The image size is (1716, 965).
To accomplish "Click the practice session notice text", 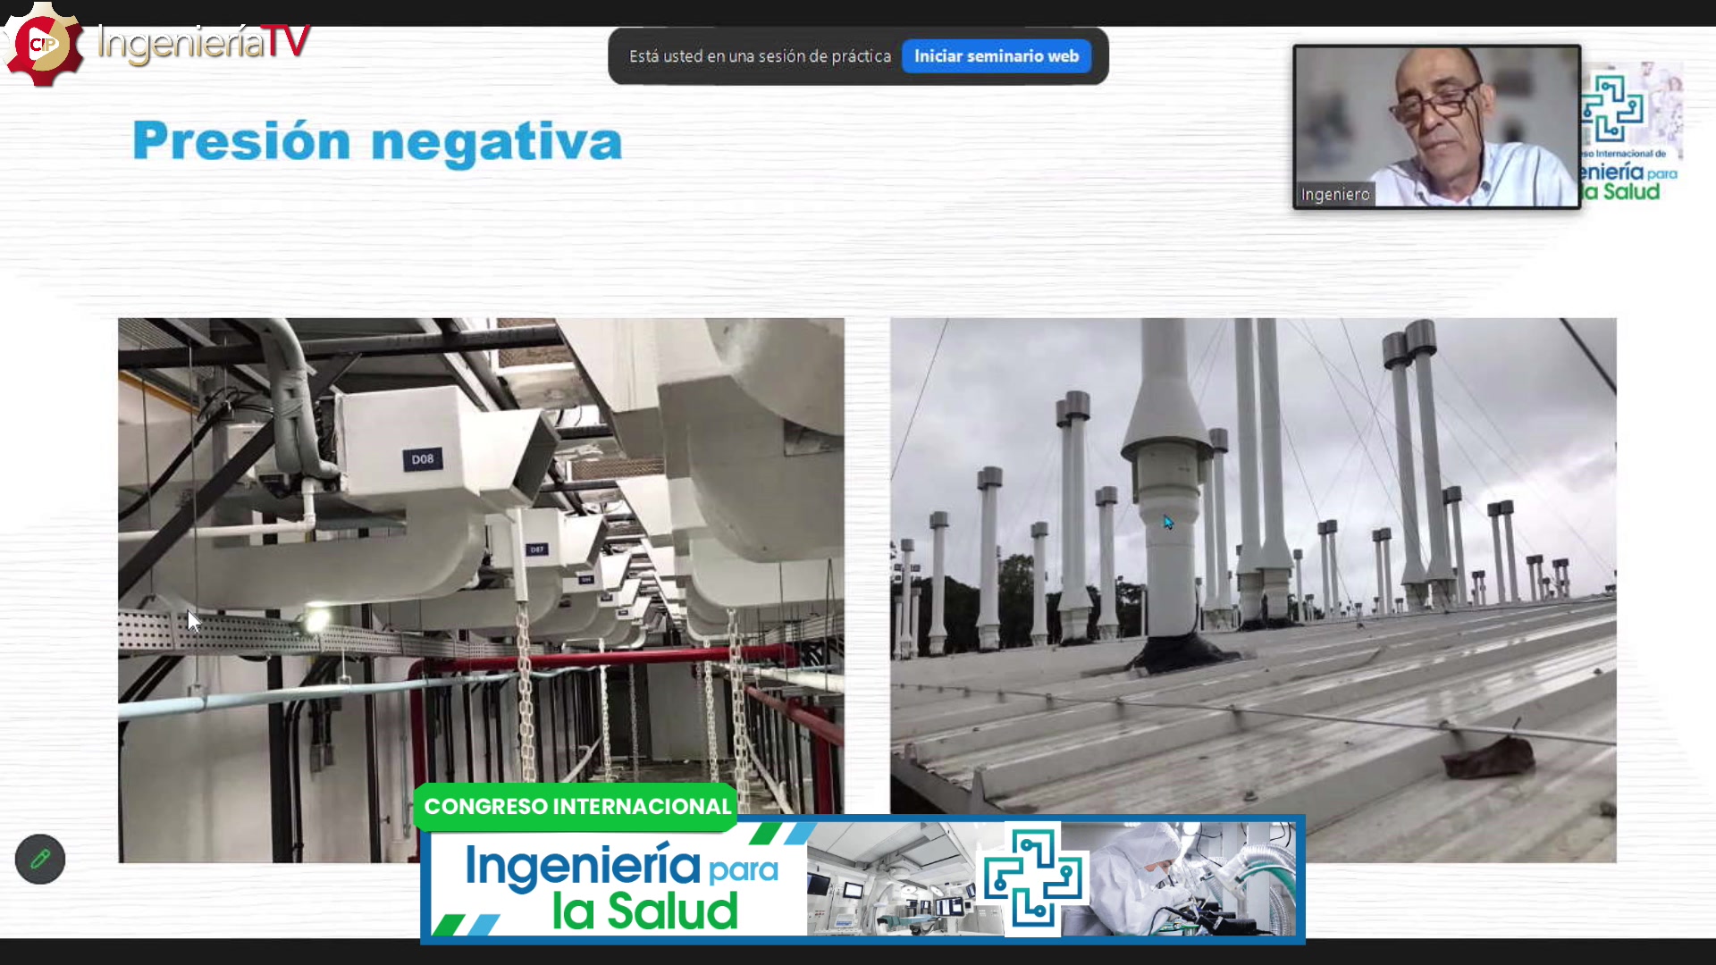I will (760, 56).
